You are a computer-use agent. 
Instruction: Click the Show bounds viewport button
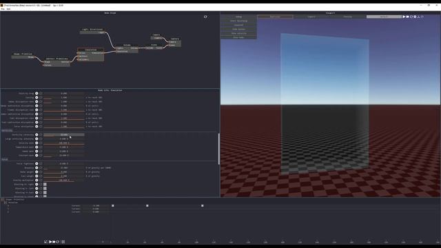coord(238,29)
